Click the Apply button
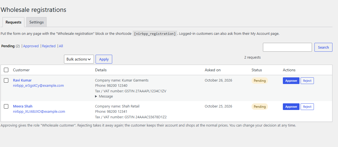The image size is (338, 147). [x=104, y=59]
